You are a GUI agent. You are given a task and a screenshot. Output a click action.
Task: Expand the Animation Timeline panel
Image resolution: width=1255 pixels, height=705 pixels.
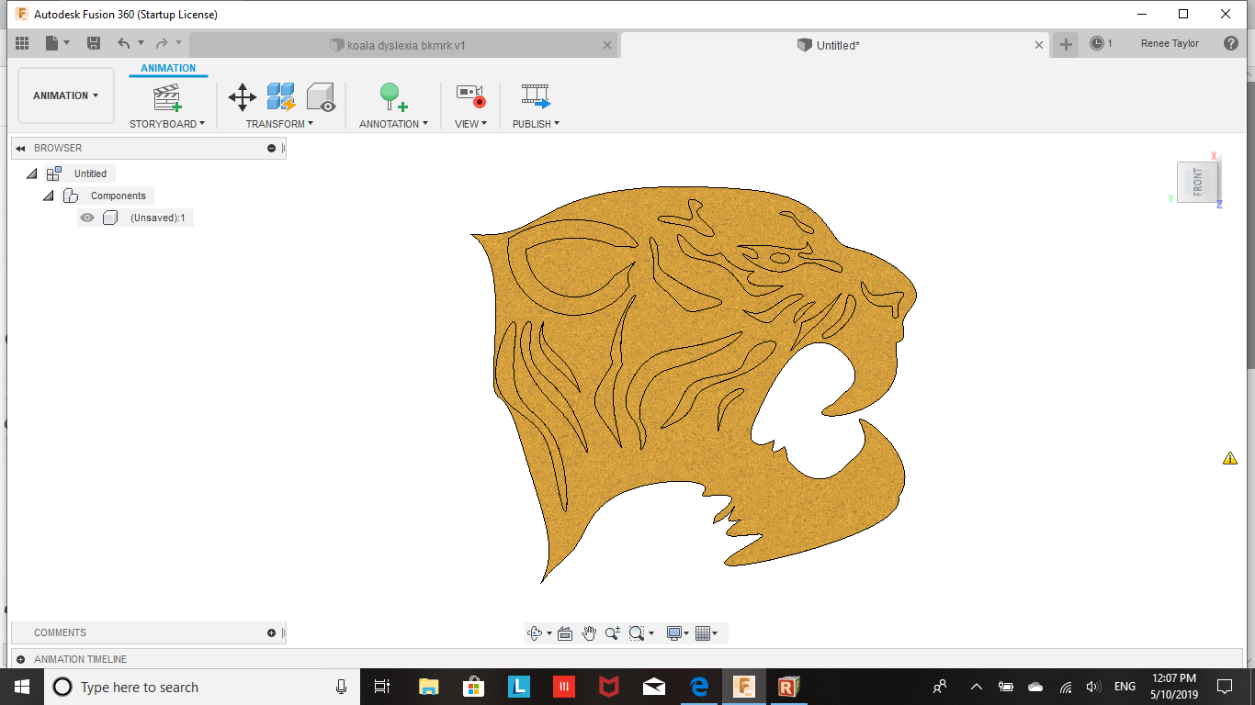20,659
